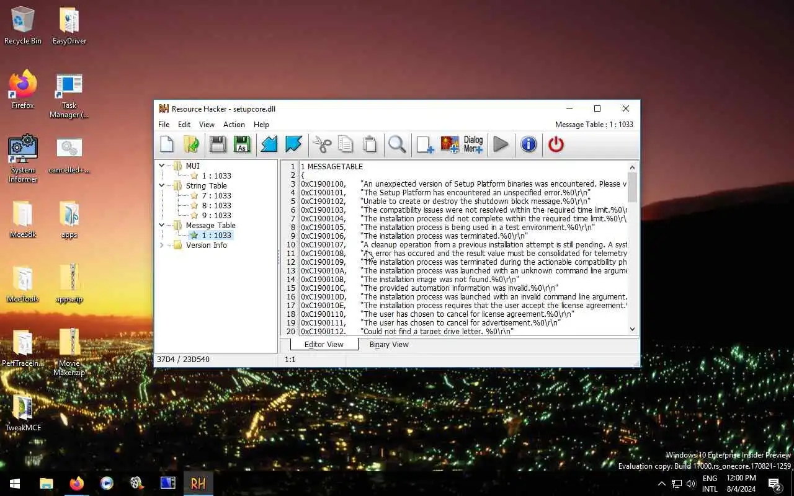
Task: Collapse the Message Table node
Action: [x=162, y=225]
